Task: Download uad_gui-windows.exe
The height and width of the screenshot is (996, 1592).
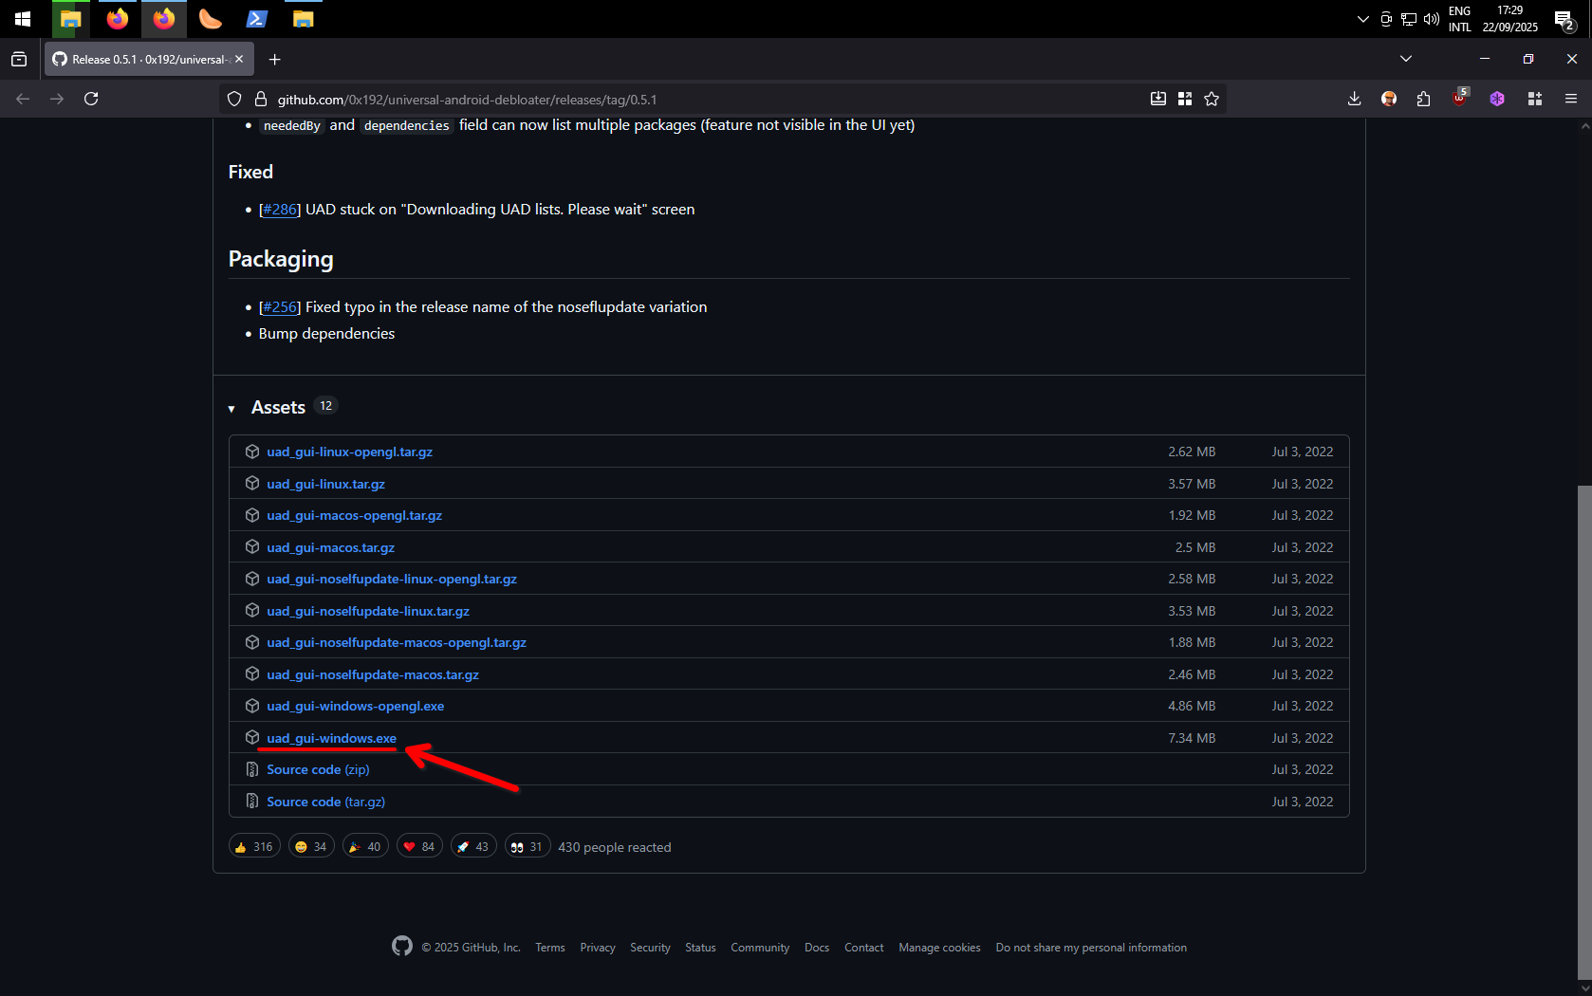Action: (x=331, y=738)
